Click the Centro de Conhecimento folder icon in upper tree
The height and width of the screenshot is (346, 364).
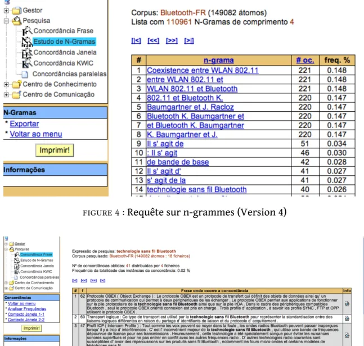coord(16,84)
